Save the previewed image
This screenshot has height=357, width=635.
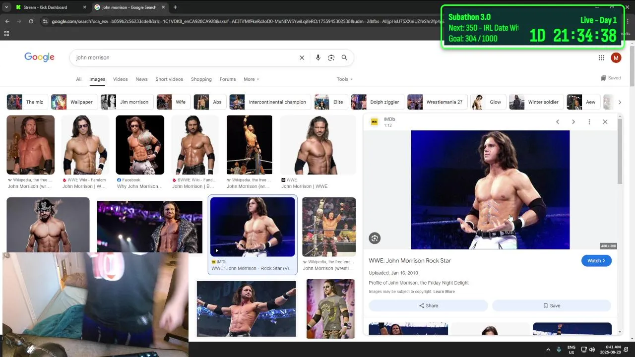coord(551,305)
